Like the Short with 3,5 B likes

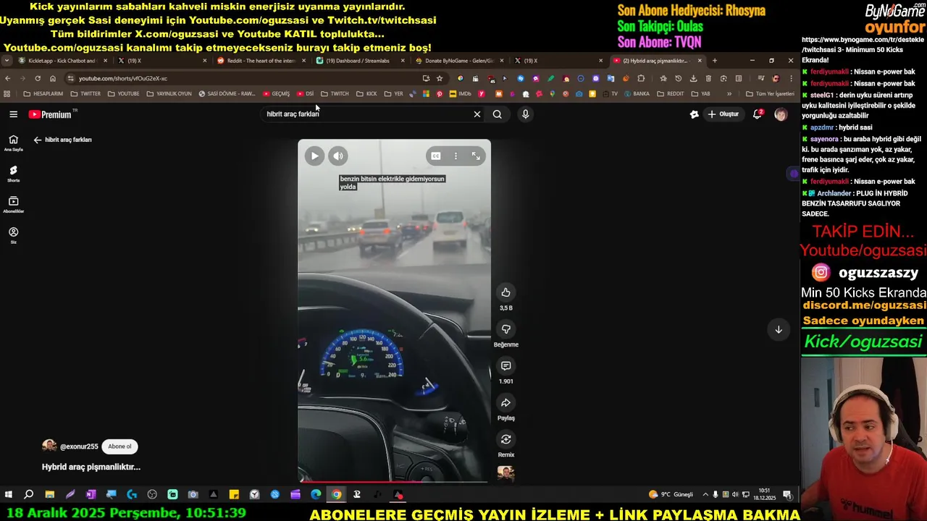[x=506, y=292]
